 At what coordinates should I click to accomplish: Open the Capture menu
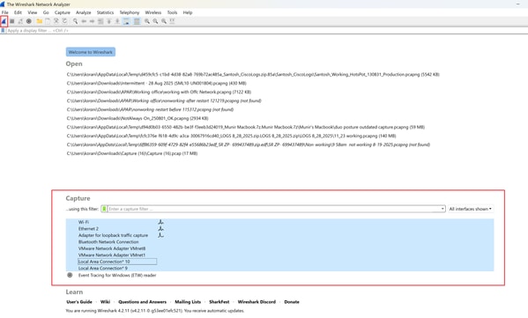click(63, 12)
